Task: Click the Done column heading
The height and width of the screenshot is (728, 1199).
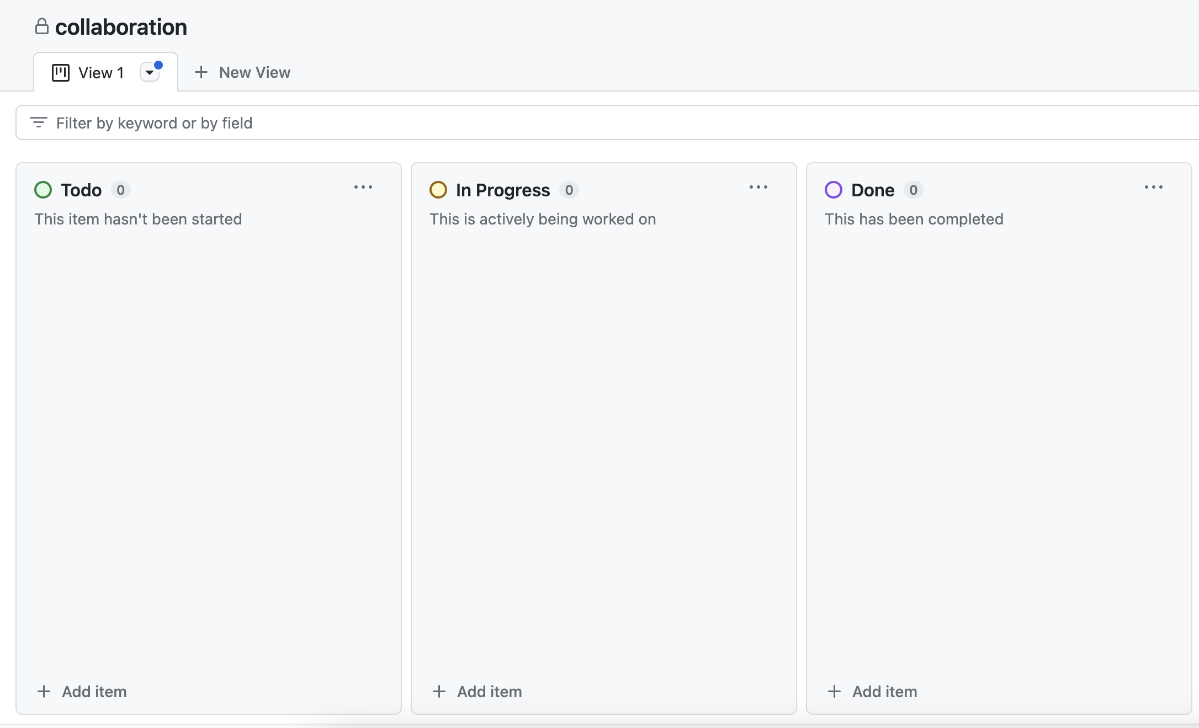Action: click(873, 190)
